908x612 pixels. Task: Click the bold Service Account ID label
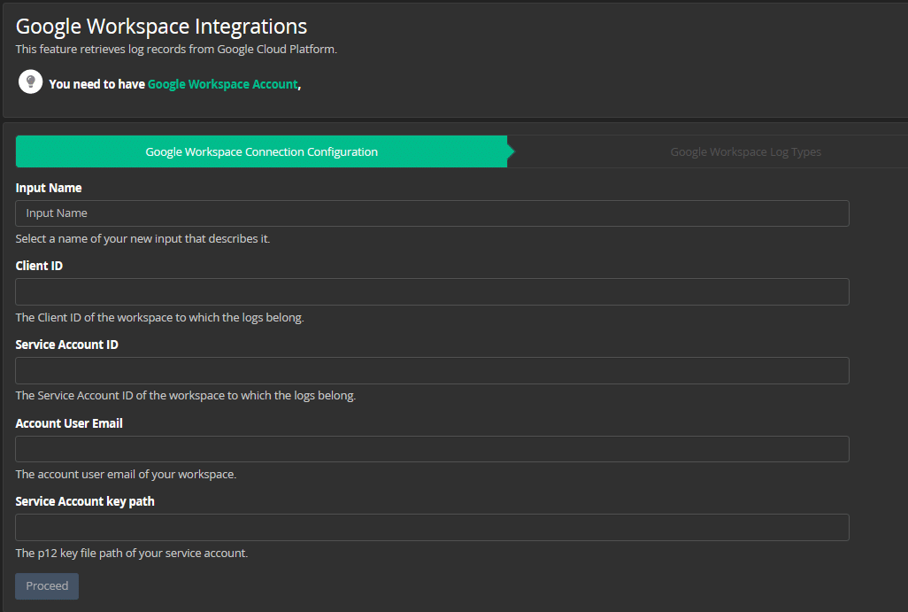point(67,345)
